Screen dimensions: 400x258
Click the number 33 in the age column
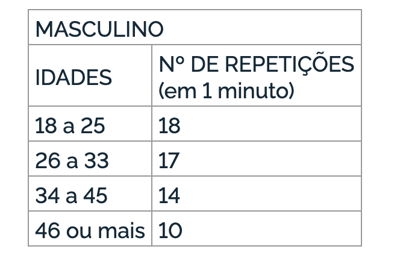[96, 161]
